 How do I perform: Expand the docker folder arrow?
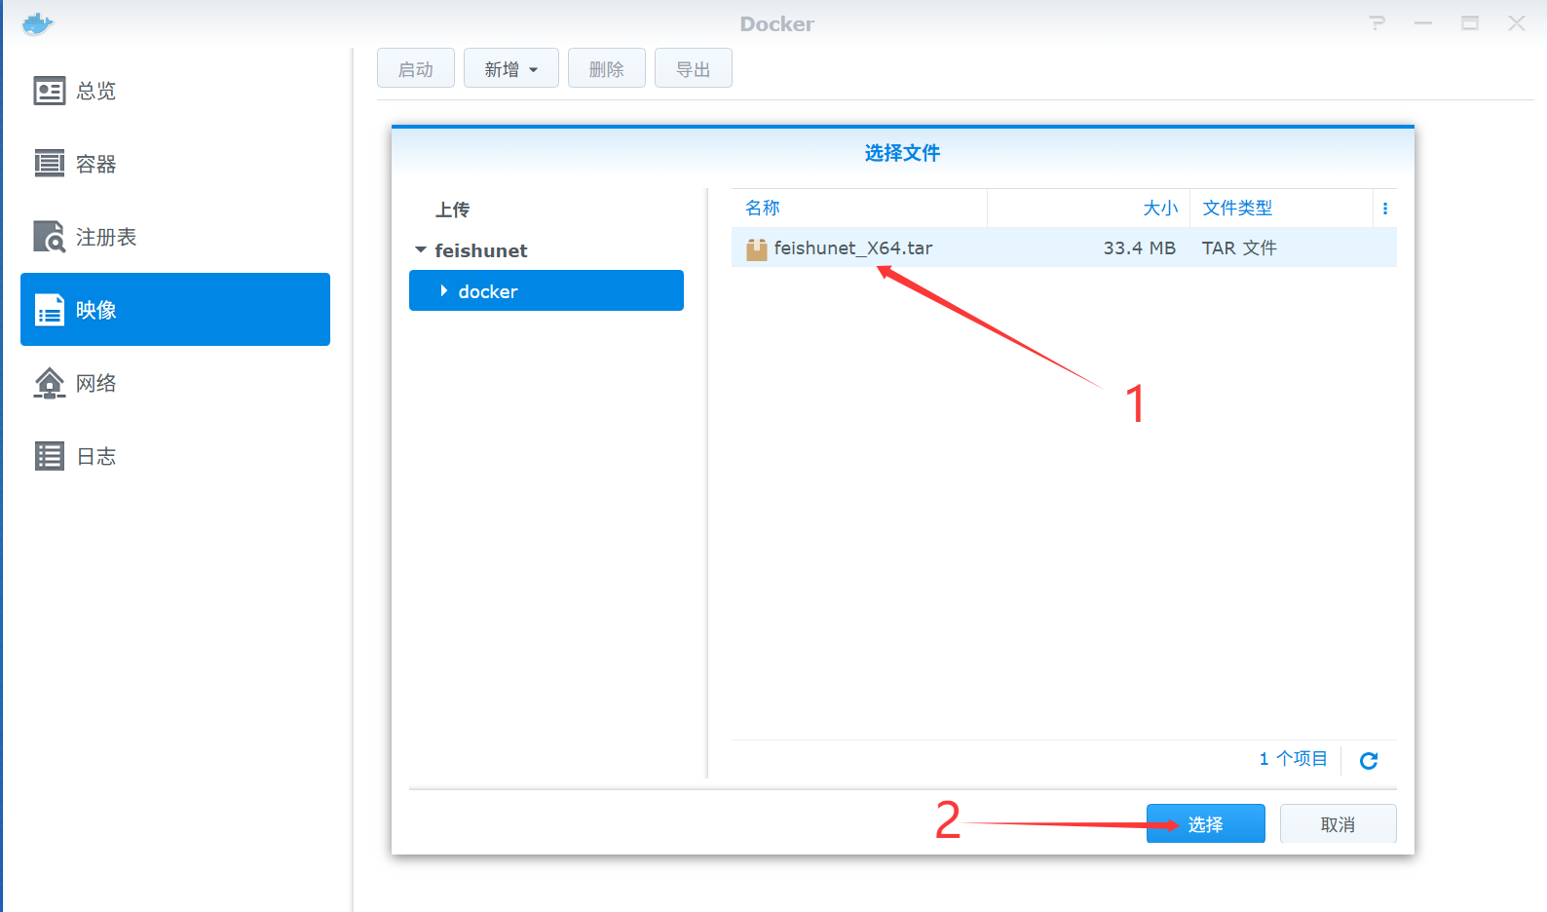pos(444,291)
